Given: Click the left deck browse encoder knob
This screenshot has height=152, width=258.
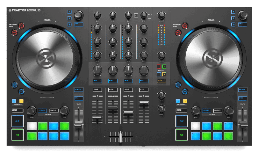Looking at the screenshot, I should [78, 15].
